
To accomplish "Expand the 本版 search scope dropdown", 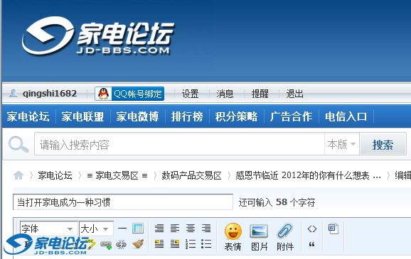I will (x=341, y=144).
